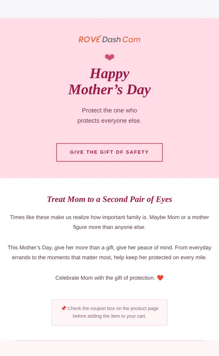Click the pushpin emoji in coupon note
The height and width of the screenshot is (356, 219).
(64, 308)
